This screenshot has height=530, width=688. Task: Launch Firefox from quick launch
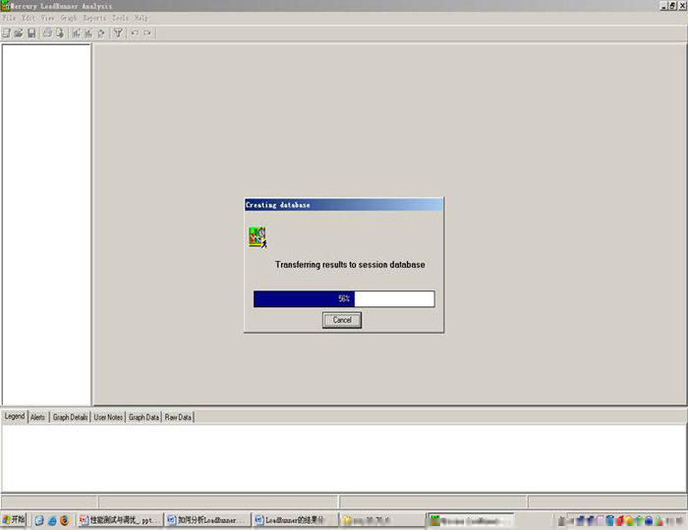(65, 520)
